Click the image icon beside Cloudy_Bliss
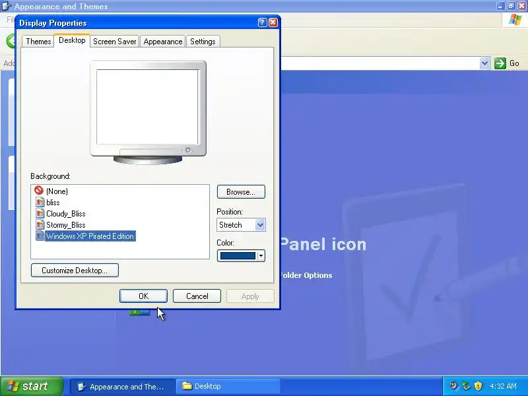The width and height of the screenshot is (528, 396). tap(40, 213)
